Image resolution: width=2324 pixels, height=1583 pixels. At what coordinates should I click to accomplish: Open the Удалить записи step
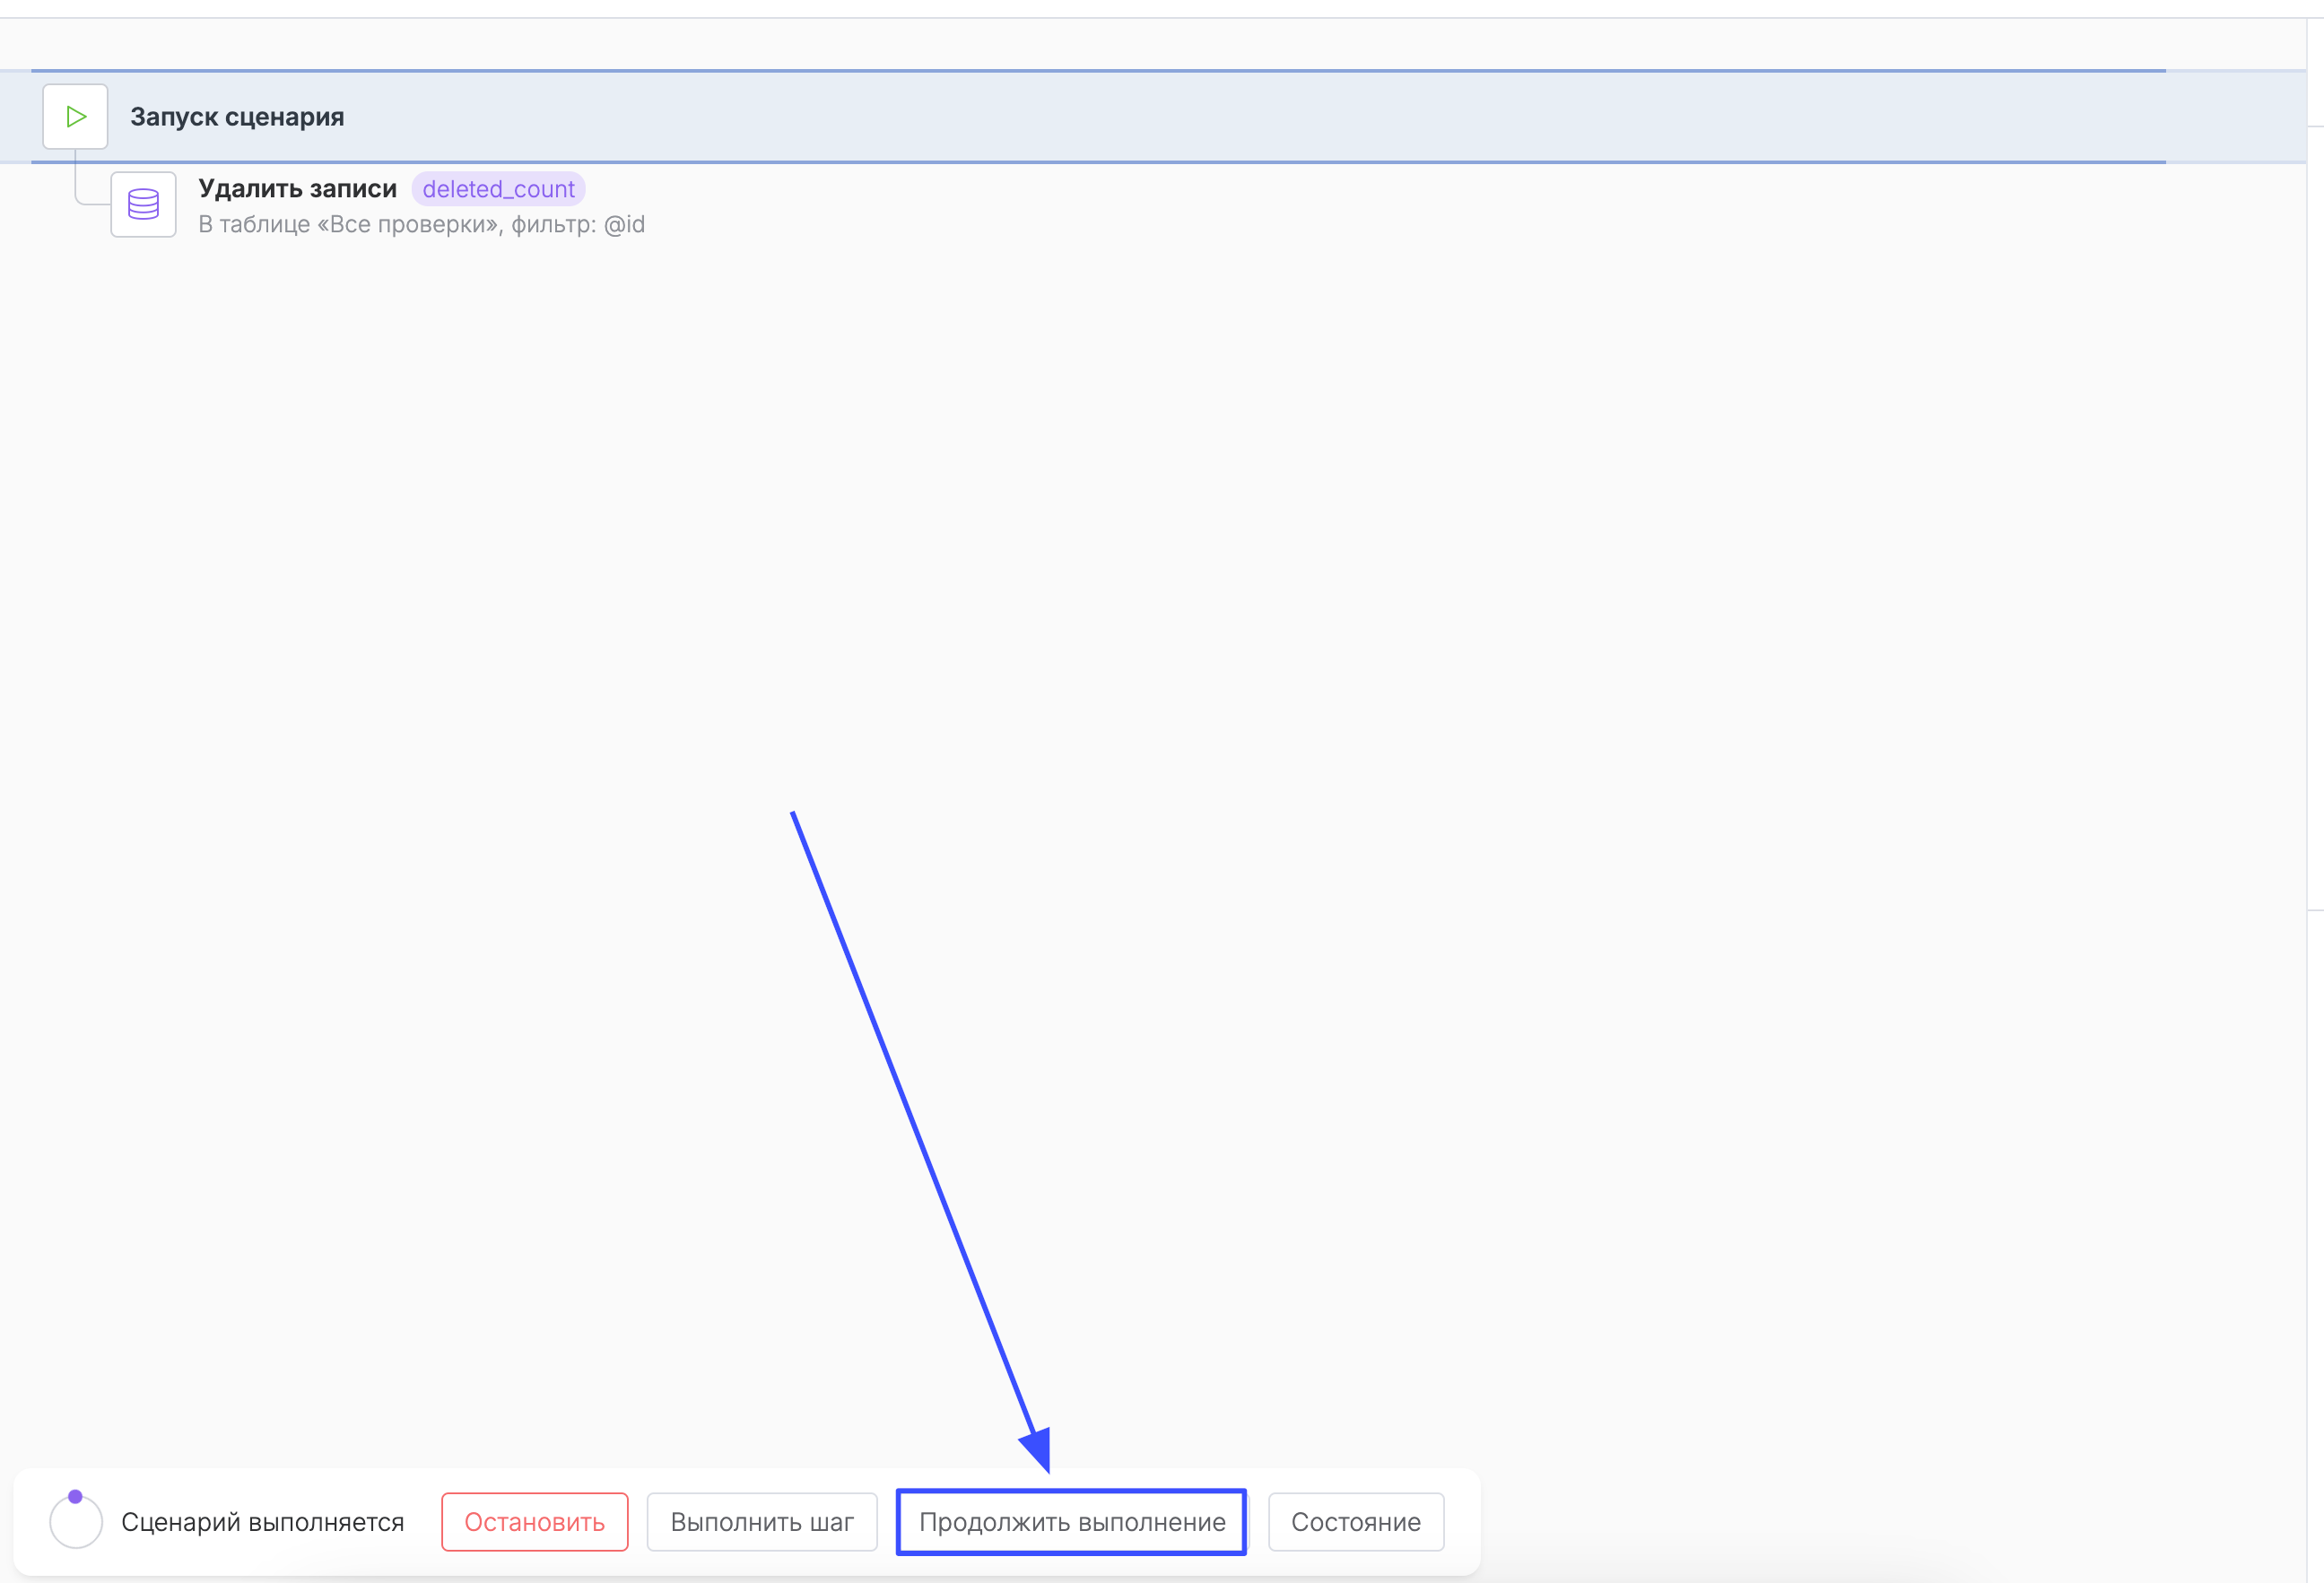(297, 188)
